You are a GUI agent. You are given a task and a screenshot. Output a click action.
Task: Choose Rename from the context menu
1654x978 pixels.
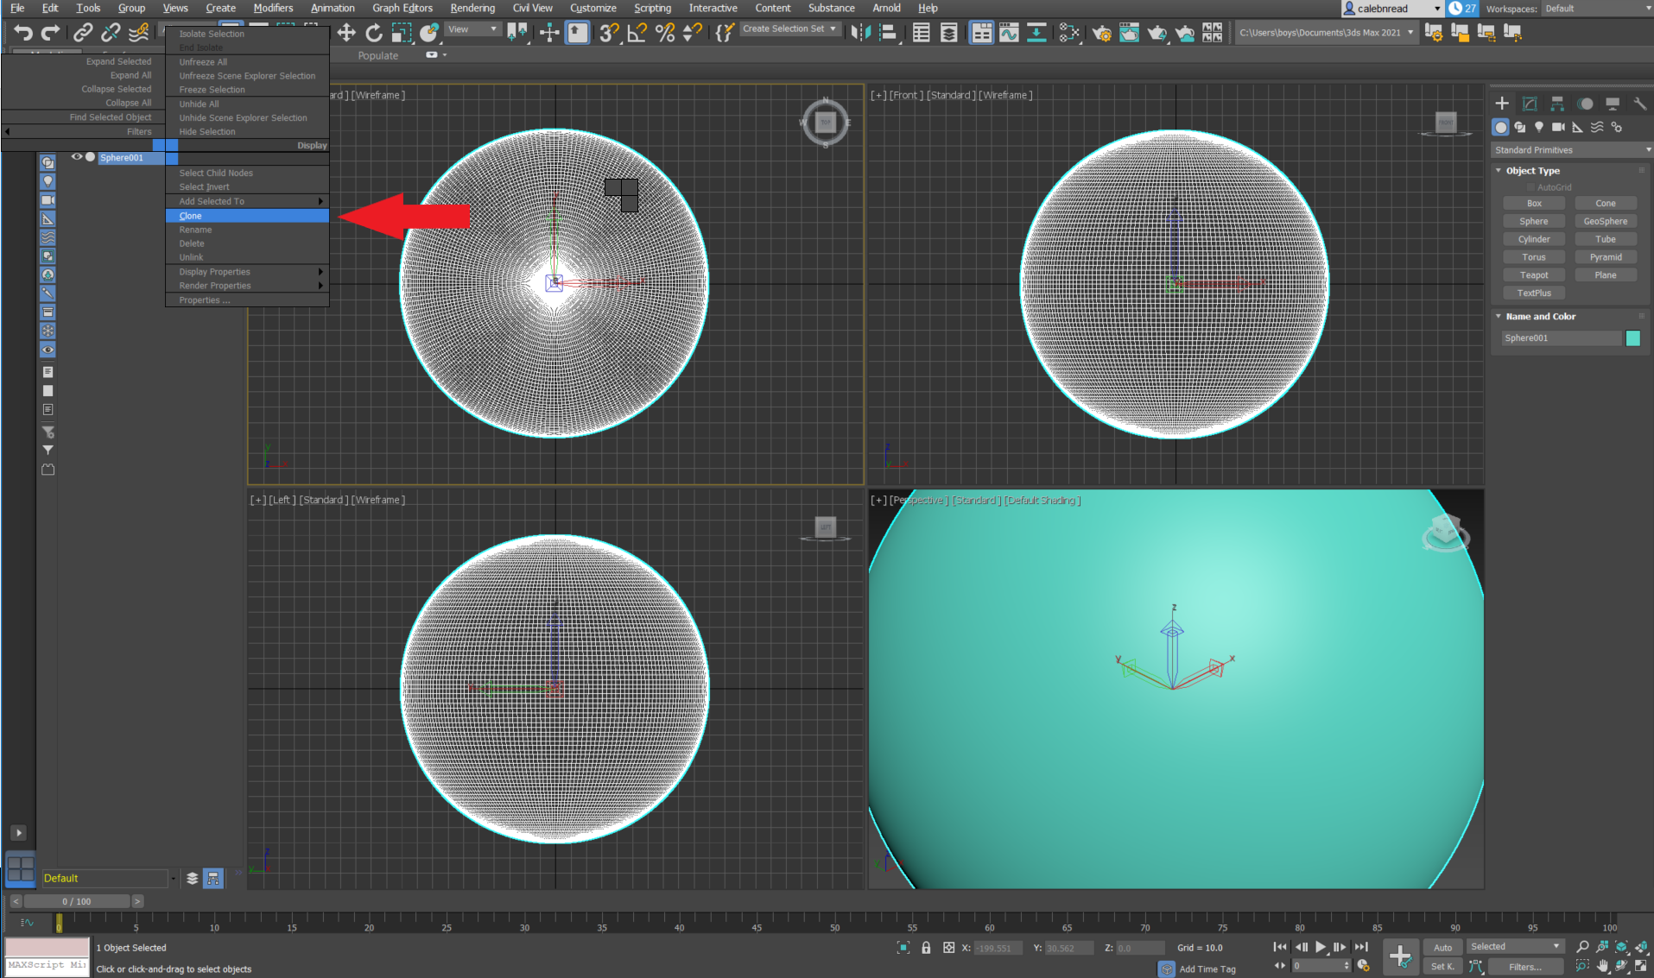(247, 230)
